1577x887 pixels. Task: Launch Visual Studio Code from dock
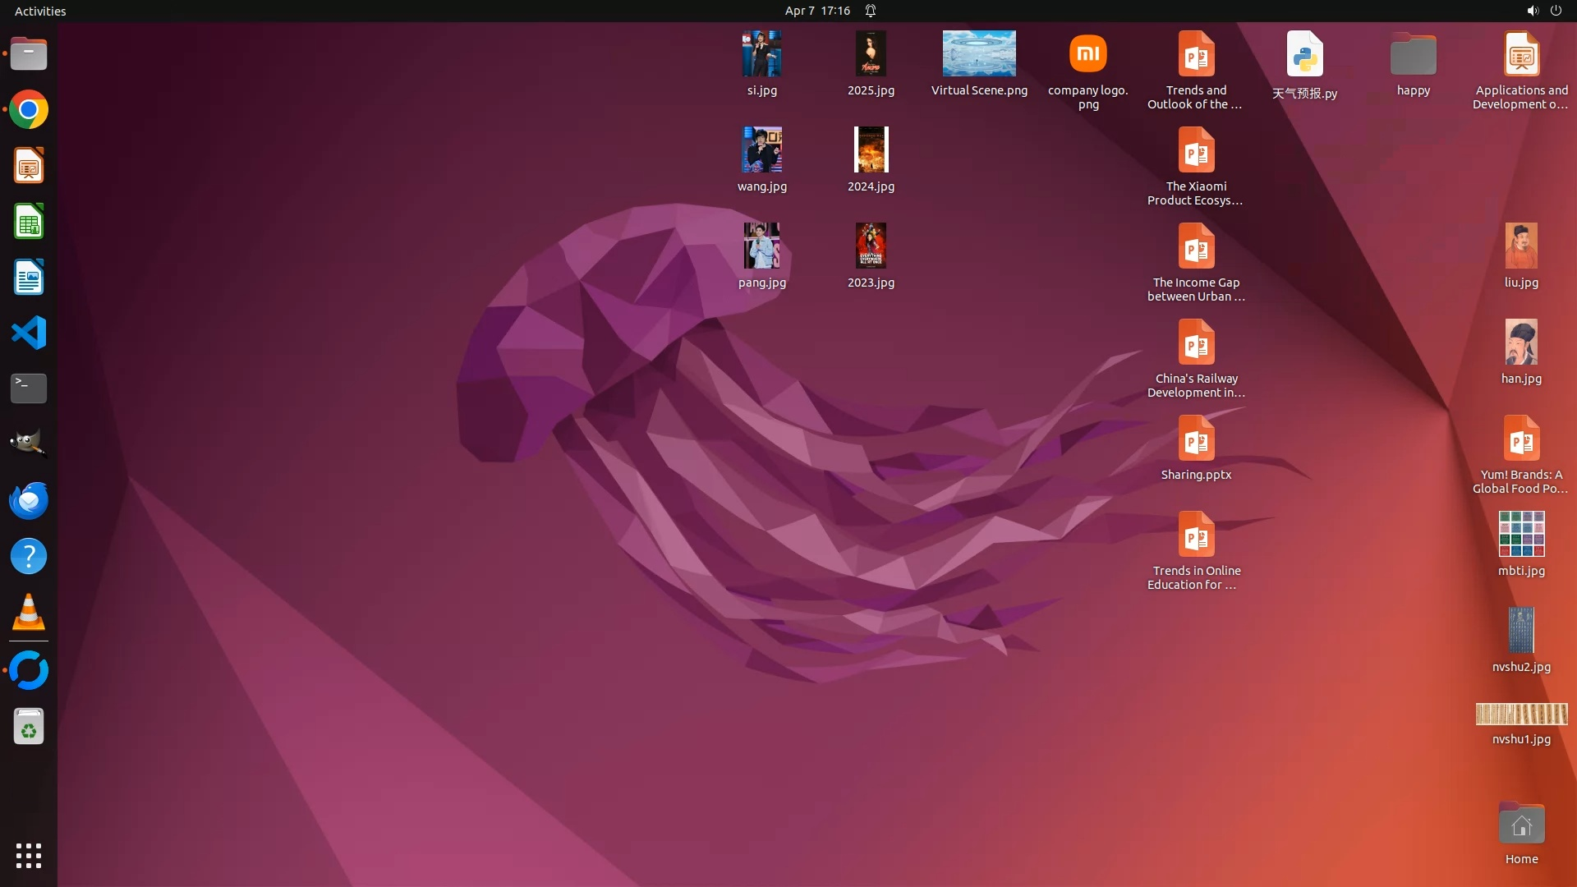29,333
